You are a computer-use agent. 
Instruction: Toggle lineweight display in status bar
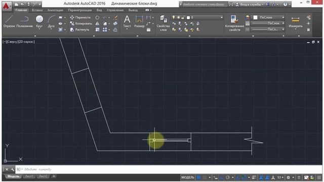[254, 177]
